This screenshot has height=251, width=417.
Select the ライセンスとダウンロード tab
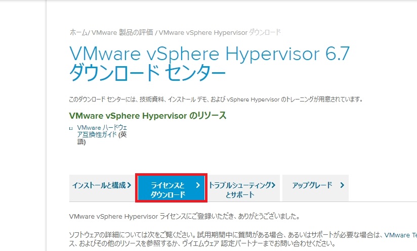pyautogui.click(x=171, y=188)
